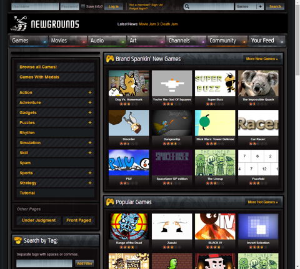
Task: Click the Search by Tag header icon
Action: (18, 241)
